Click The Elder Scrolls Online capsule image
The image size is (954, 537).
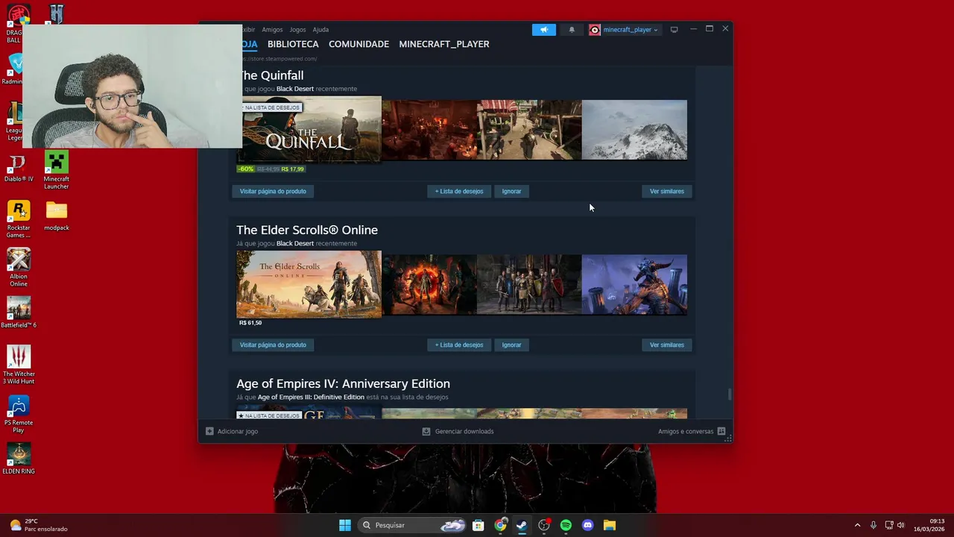309,284
